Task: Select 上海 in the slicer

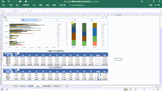Action: point(12,20)
